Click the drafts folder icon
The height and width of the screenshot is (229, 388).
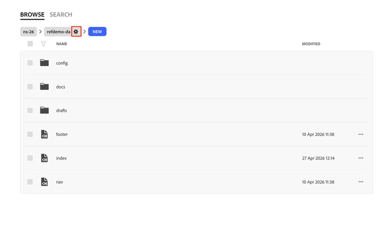point(44,111)
